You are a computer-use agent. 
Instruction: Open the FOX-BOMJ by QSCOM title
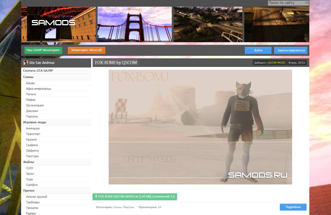tap(116, 62)
